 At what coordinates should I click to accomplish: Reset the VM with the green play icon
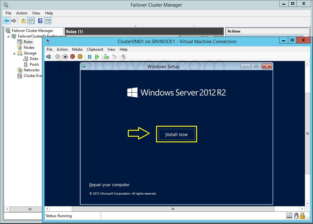coord(97,57)
